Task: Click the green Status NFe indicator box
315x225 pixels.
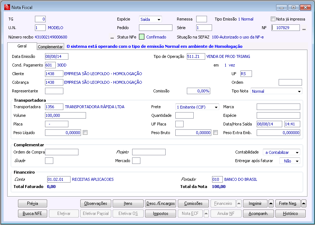Action: pyautogui.click(x=141, y=37)
